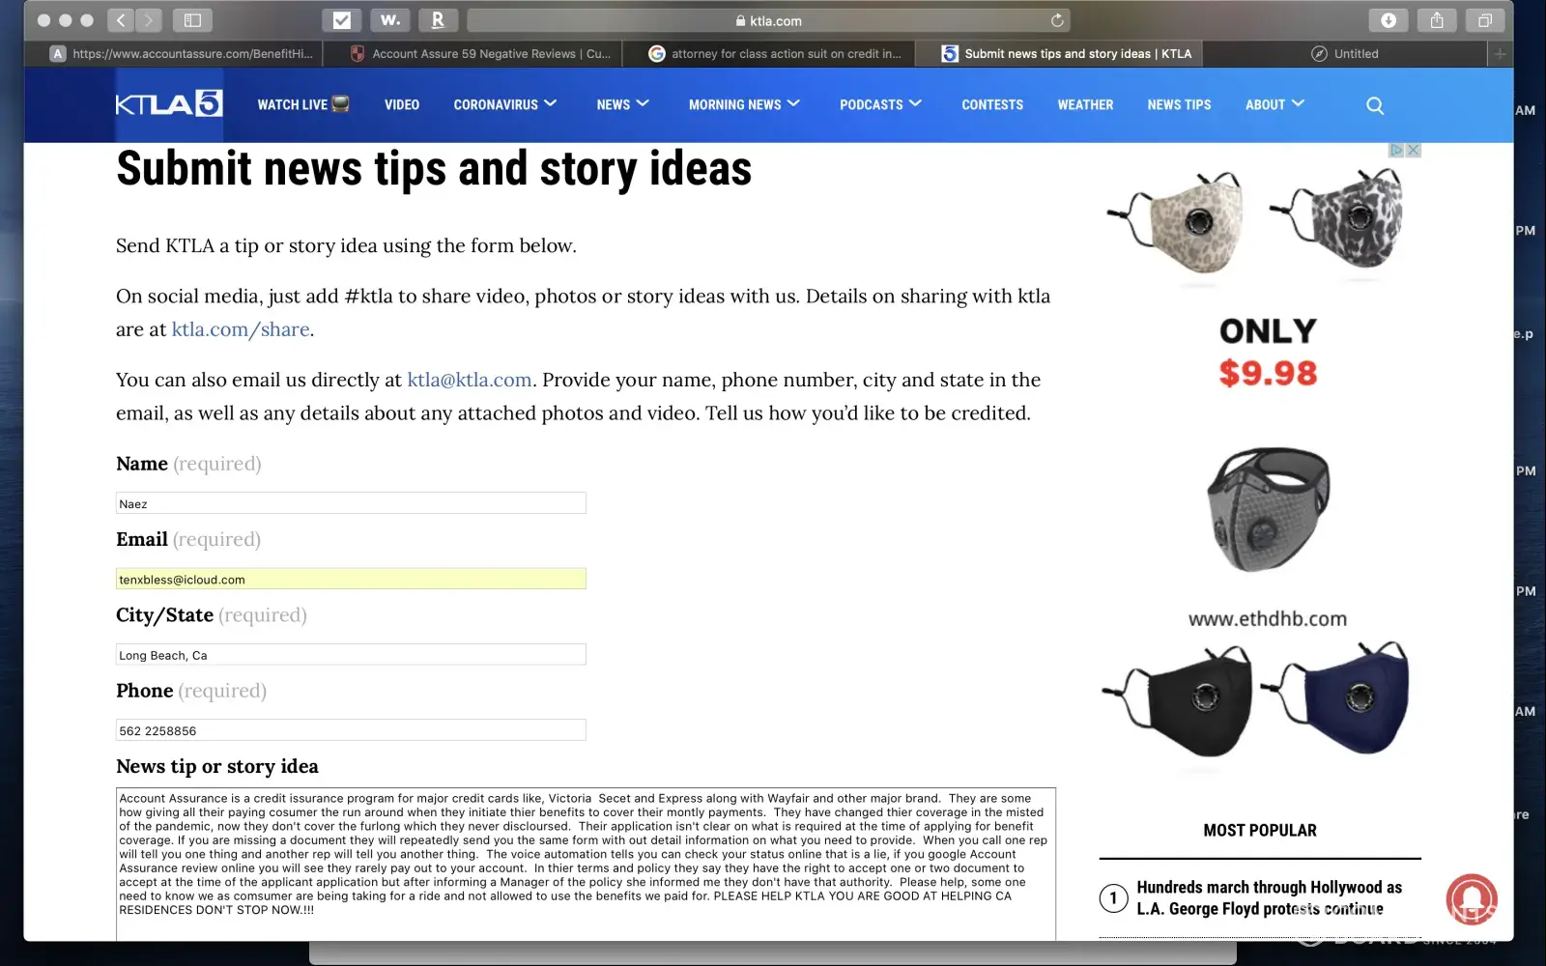Switch to attorney for class action tab

click(x=768, y=54)
